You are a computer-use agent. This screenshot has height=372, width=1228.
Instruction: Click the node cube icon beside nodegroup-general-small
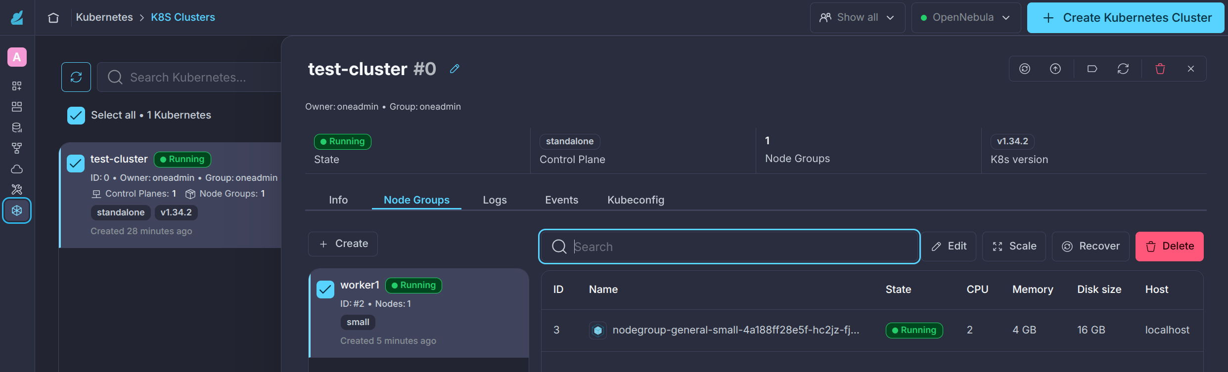[598, 330]
